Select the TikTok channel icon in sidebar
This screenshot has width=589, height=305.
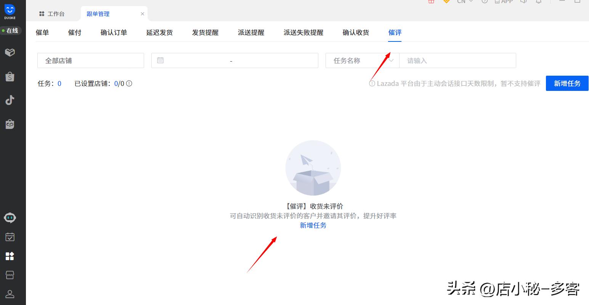click(10, 100)
